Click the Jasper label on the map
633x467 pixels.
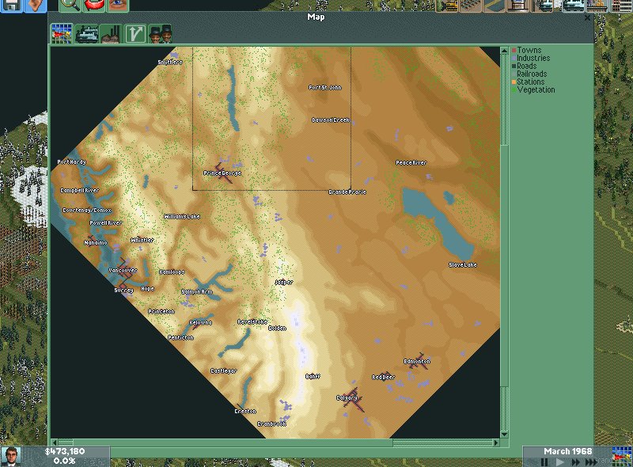(x=284, y=283)
